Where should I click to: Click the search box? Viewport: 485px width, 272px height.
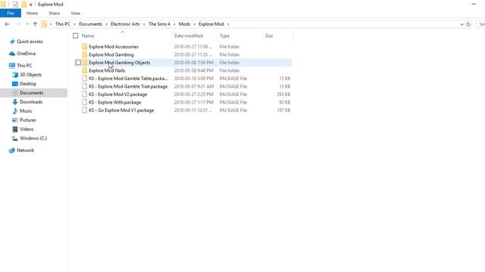coord(481,24)
